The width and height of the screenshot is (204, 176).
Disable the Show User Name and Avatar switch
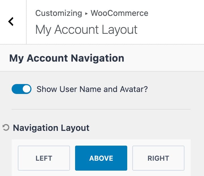coord(22,89)
